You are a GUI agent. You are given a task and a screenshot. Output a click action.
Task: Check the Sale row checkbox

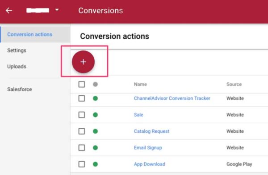tap(82, 115)
